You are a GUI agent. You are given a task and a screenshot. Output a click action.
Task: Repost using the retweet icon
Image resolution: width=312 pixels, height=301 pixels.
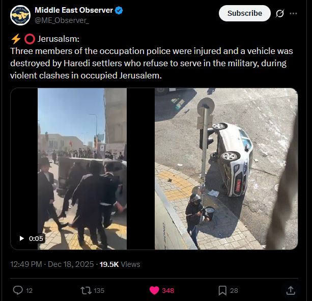pos(86,290)
